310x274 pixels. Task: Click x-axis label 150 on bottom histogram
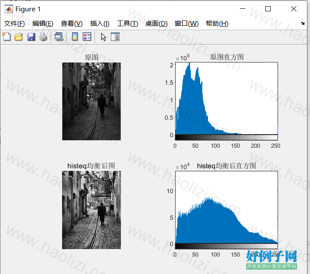tap(235, 254)
